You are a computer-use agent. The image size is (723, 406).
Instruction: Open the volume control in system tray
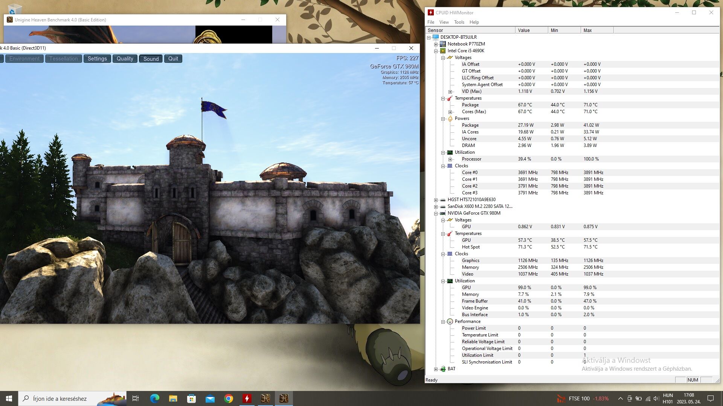coord(656,398)
